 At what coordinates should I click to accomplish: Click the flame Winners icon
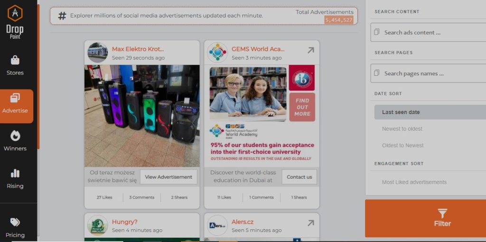pos(15,135)
